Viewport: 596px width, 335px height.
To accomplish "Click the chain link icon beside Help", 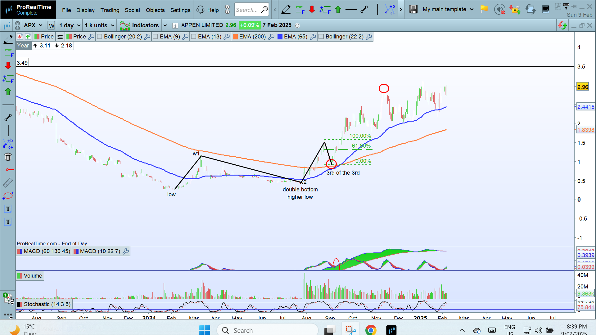I will pyautogui.click(x=228, y=10).
